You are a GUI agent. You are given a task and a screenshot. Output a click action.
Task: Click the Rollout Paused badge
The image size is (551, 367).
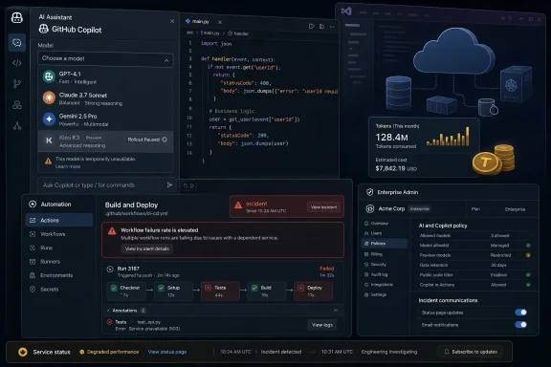pos(147,140)
